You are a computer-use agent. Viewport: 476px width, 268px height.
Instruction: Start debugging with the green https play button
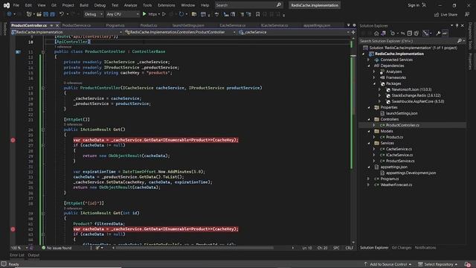(x=144, y=14)
